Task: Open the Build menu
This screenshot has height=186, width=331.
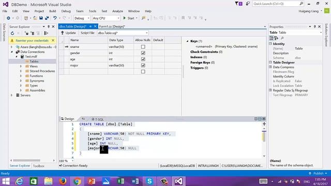Action: pyautogui.click(x=53, y=11)
